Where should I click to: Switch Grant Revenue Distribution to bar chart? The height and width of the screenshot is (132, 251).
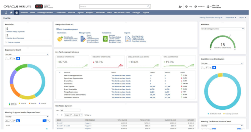point(207,68)
